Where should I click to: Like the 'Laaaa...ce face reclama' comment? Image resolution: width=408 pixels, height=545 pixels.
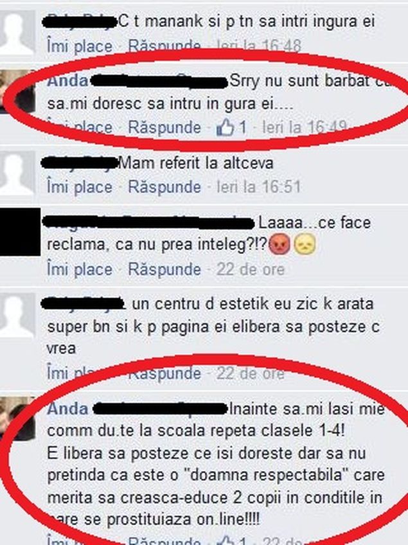click(x=80, y=269)
